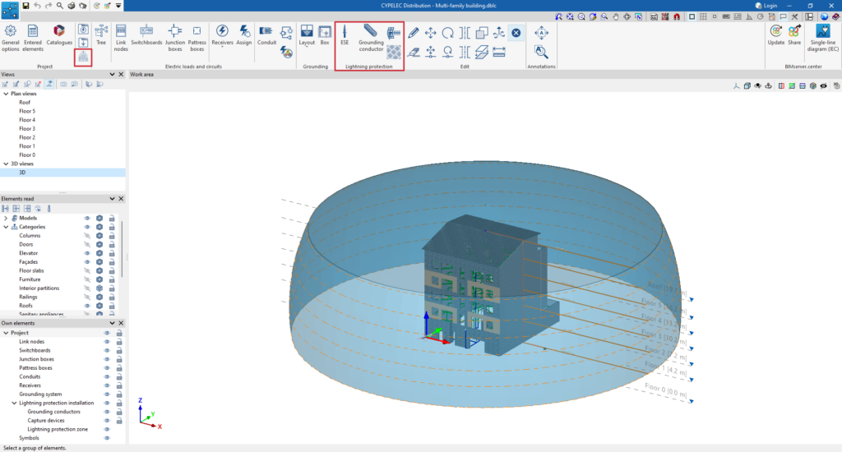Click the Share icon
The width and height of the screenshot is (842, 452).
pos(794,35)
